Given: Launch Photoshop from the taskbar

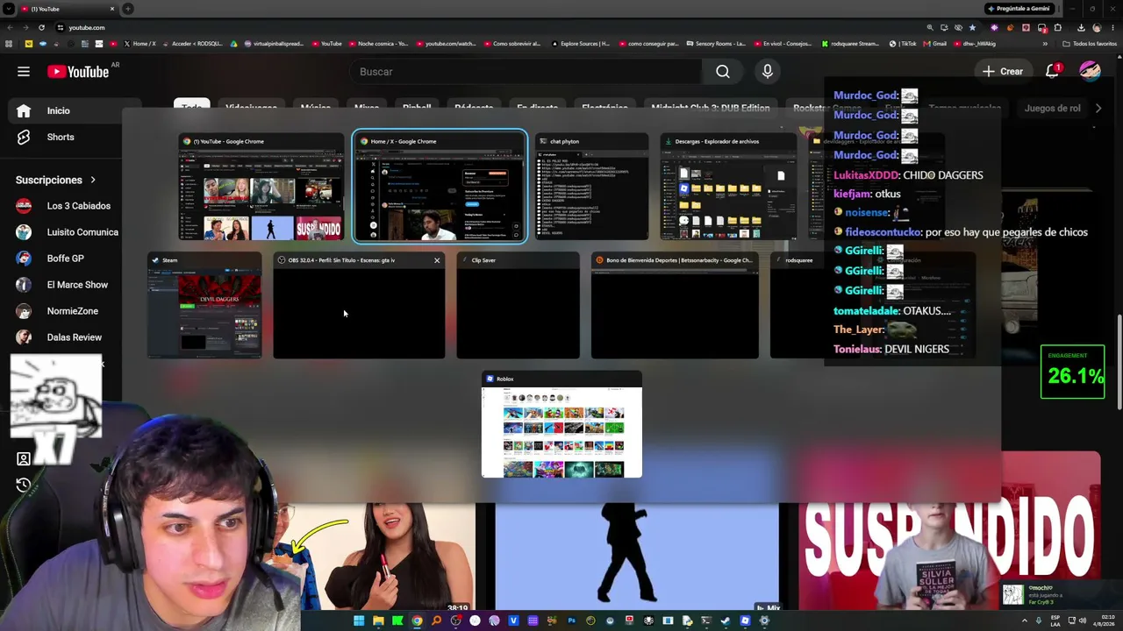Looking at the screenshot, I should click(571, 620).
